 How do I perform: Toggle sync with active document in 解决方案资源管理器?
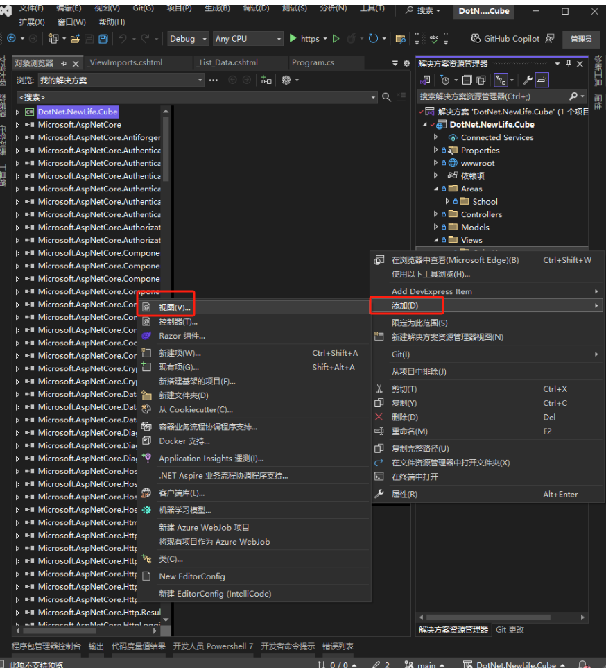501,80
